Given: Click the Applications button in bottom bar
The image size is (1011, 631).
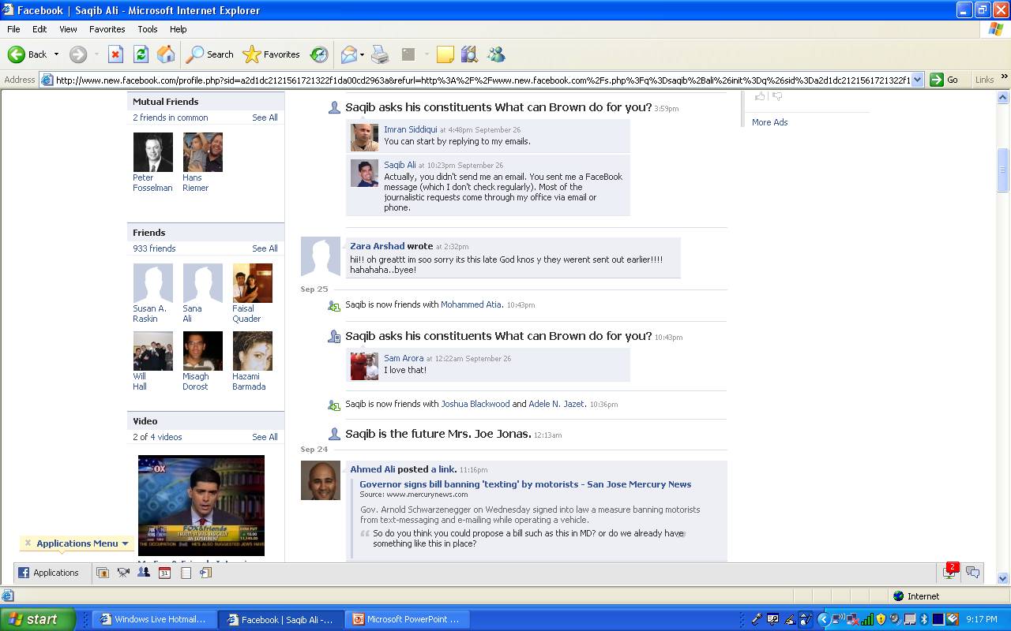Looking at the screenshot, I should pos(49,573).
